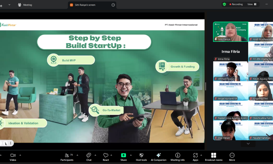Open Breakout rooms

(x=214, y=157)
